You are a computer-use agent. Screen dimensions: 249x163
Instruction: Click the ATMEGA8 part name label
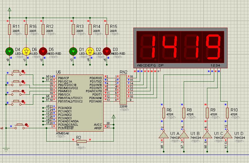(x=63, y=134)
